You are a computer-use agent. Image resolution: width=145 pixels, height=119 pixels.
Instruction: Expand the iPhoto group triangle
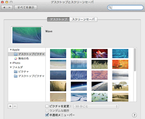tap(11, 63)
